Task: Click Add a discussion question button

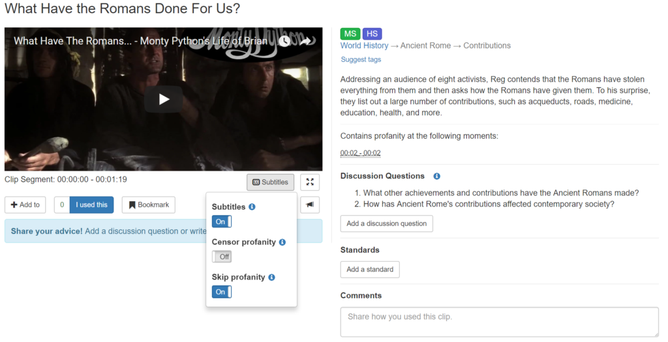Action: click(x=386, y=223)
